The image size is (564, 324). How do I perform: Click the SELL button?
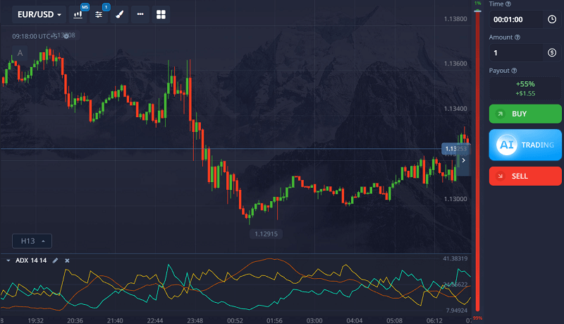pos(525,176)
